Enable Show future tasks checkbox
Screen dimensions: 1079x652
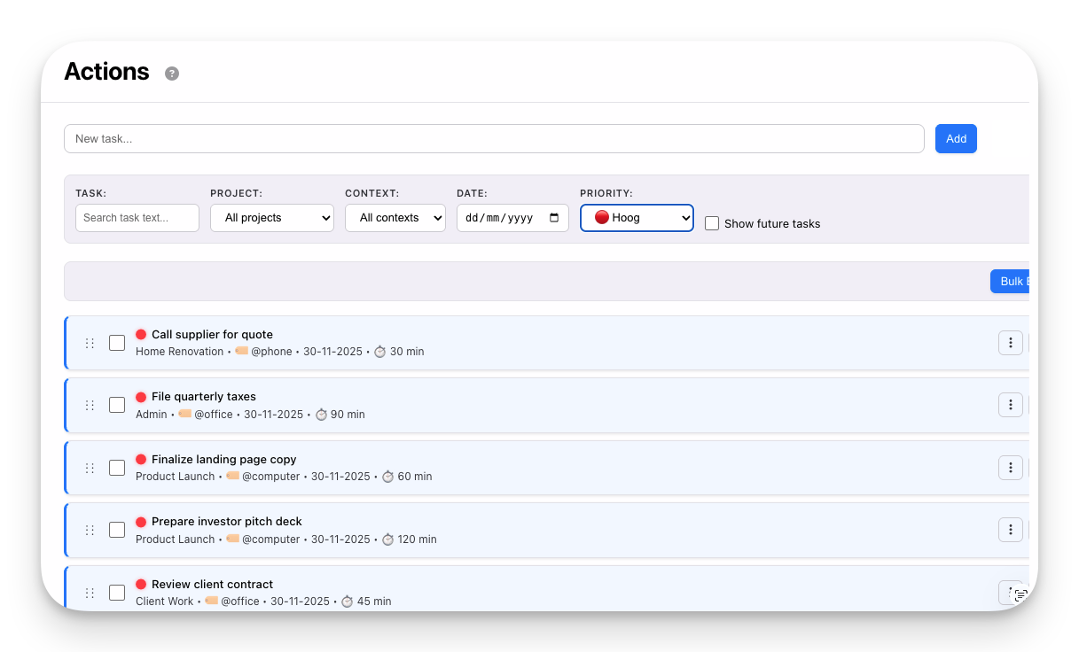(x=712, y=223)
